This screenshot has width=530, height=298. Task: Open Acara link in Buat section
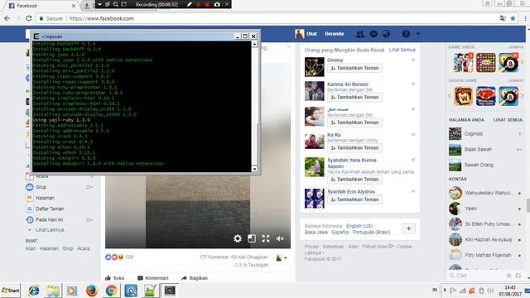click(x=83, y=248)
